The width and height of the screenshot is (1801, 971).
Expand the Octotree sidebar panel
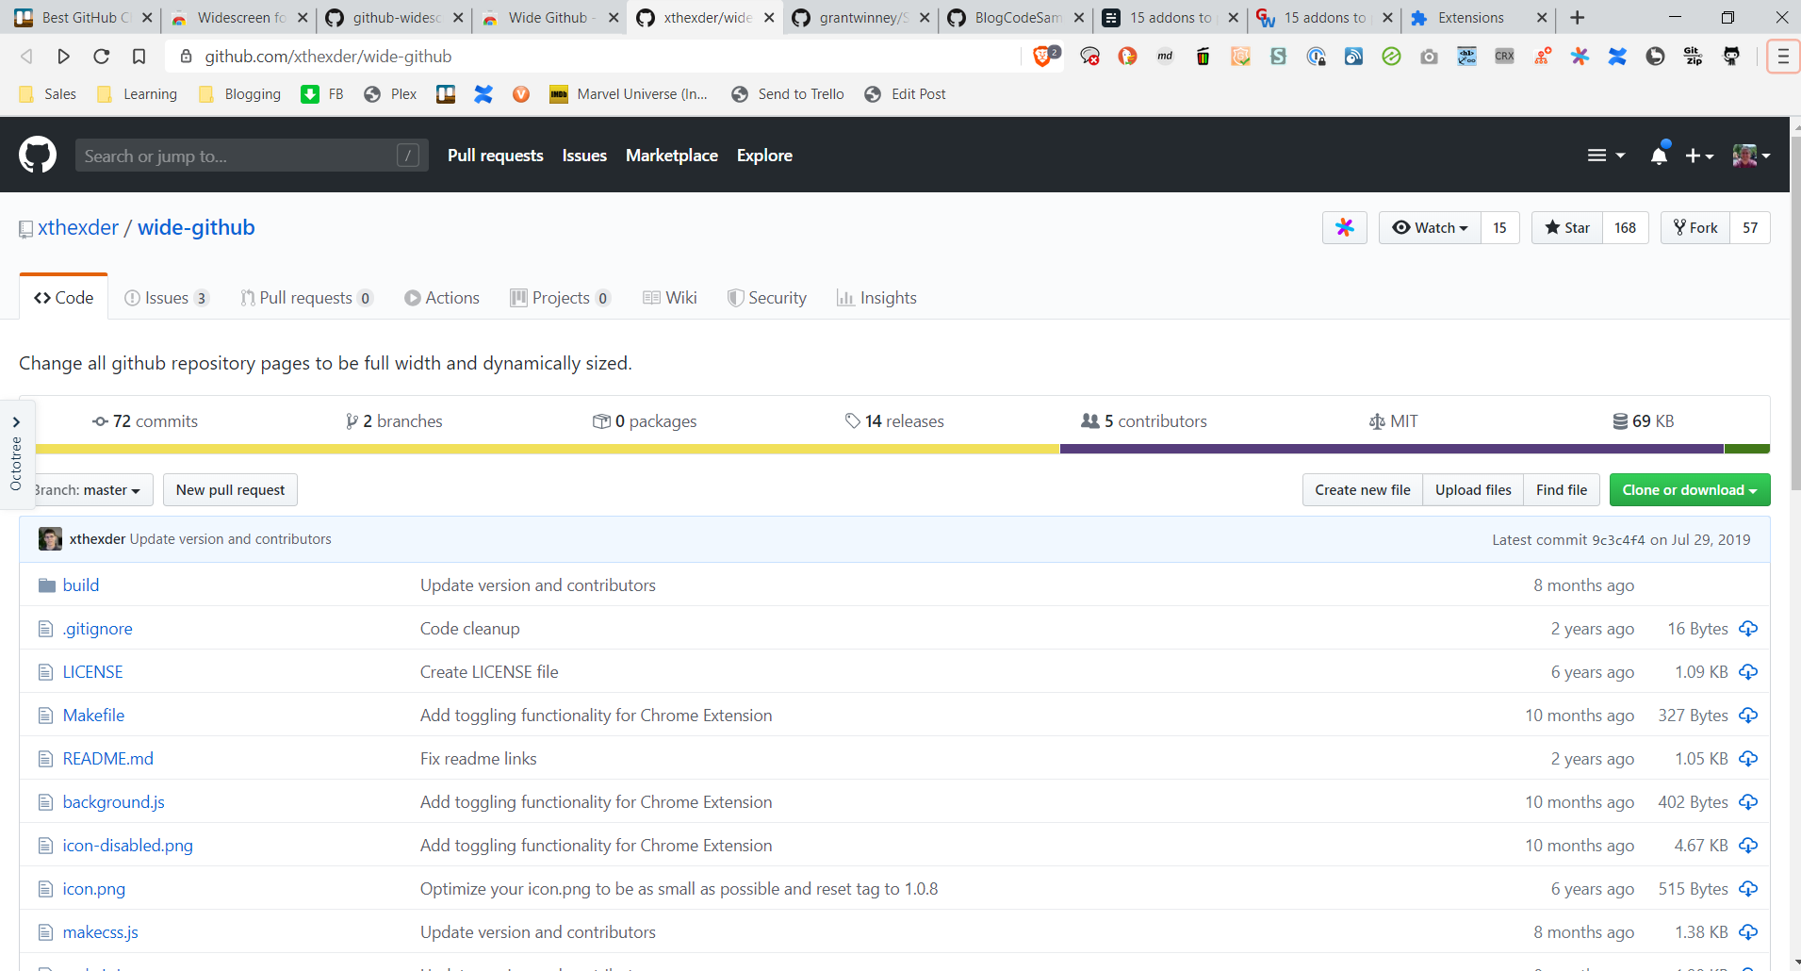[16, 422]
